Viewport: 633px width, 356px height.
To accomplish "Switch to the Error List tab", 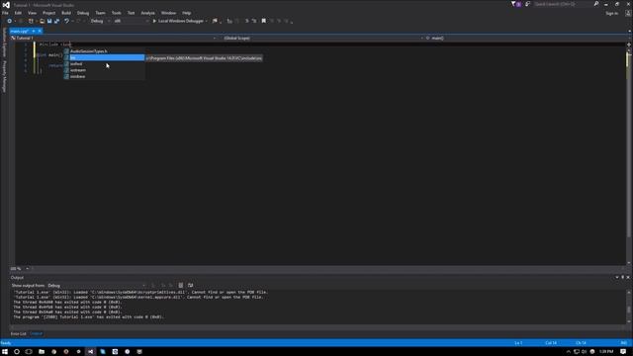I will (x=18, y=334).
